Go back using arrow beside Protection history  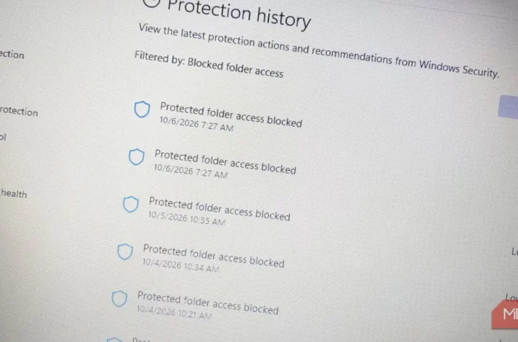[151, 3]
